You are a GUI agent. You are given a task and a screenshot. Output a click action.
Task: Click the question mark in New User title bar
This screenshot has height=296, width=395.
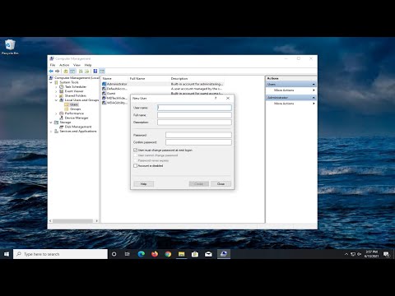pos(216,98)
